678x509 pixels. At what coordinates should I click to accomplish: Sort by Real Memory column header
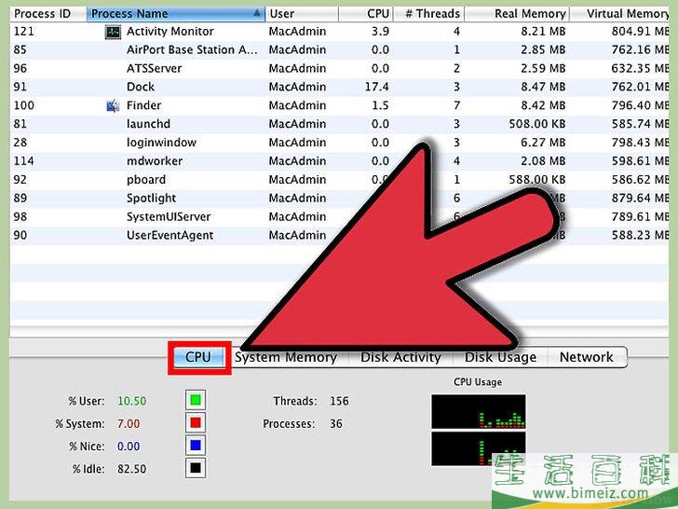click(x=517, y=13)
